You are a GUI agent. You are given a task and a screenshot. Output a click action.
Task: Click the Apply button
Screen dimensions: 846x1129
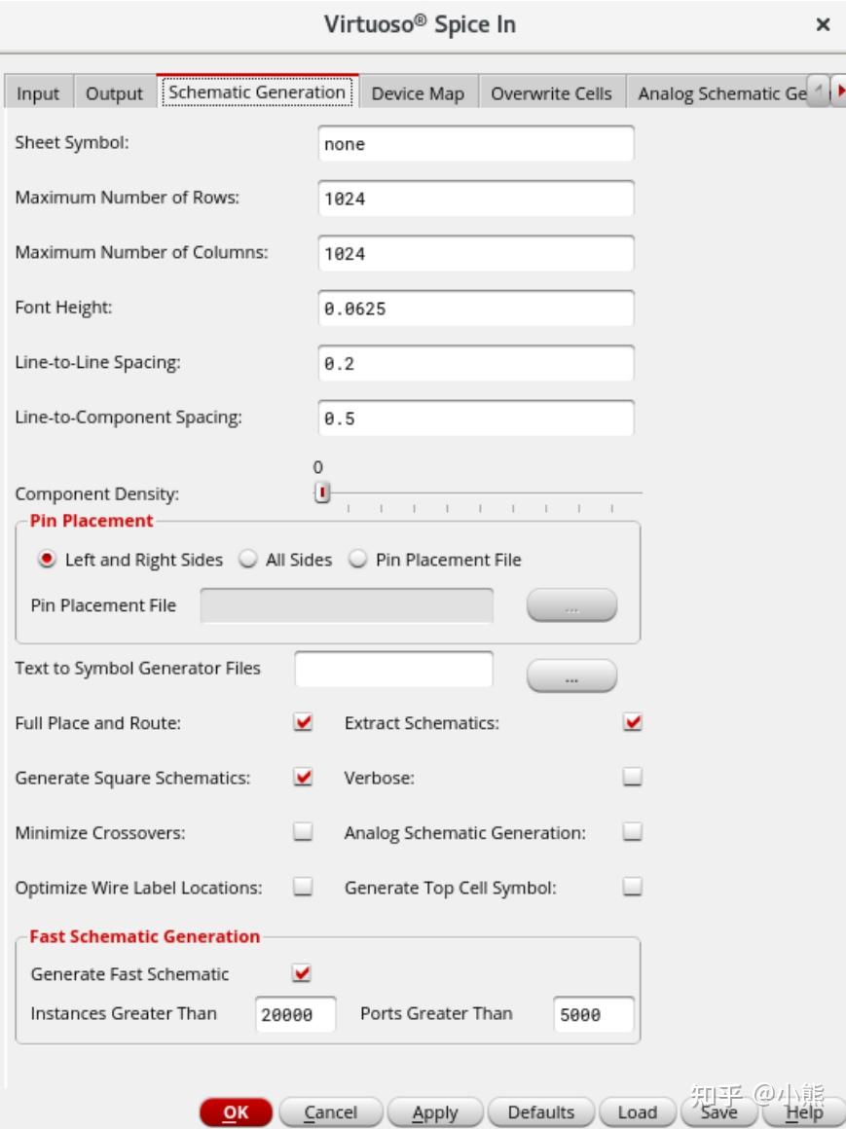[434, 1111]
